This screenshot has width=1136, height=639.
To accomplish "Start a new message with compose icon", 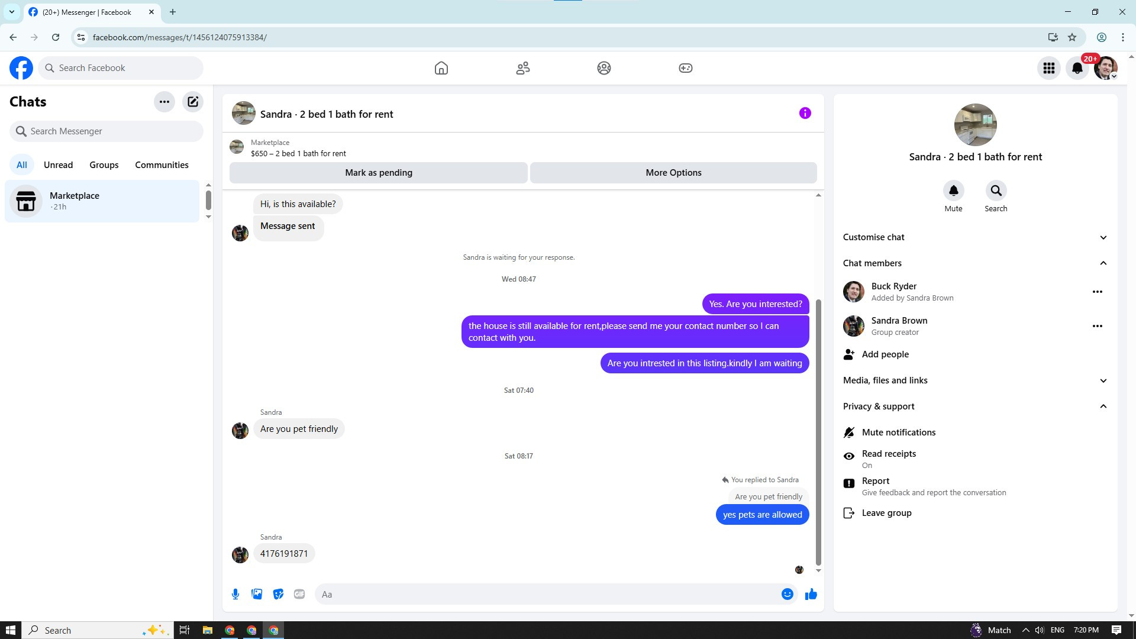I will pyautogui.click(x=193, y=102).
